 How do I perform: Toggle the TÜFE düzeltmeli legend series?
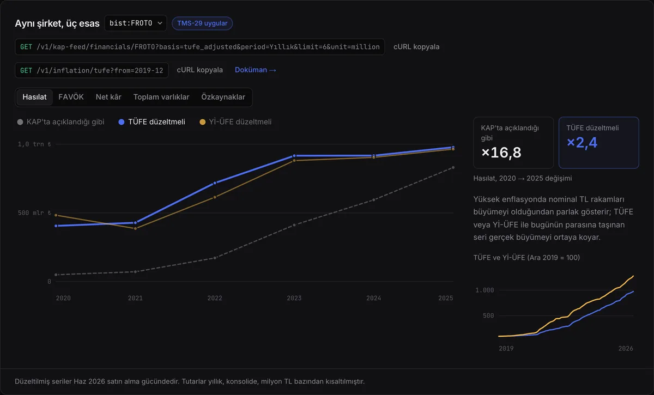(x=152, y=122)
